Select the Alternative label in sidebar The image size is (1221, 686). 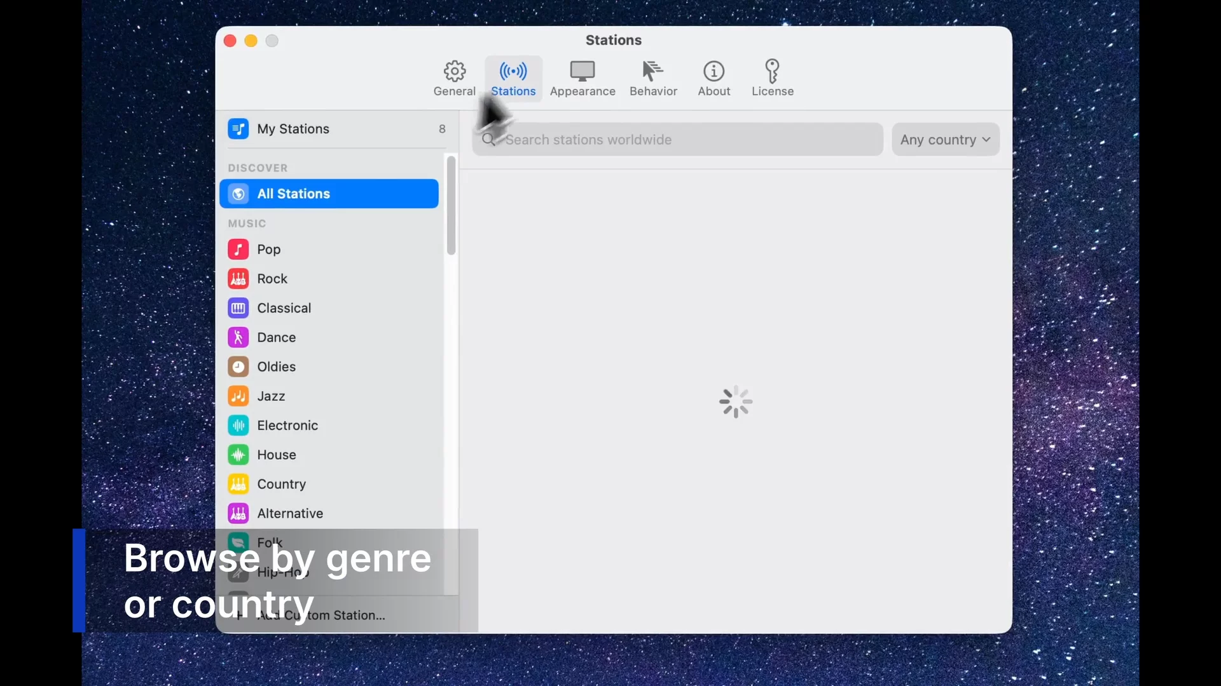coord(290,513)
